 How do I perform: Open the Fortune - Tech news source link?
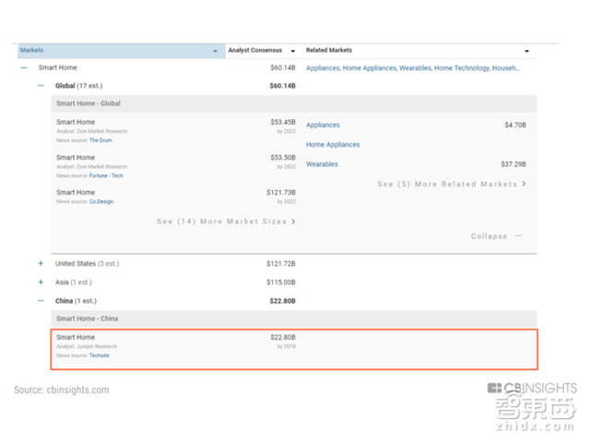tap(106, 175)
